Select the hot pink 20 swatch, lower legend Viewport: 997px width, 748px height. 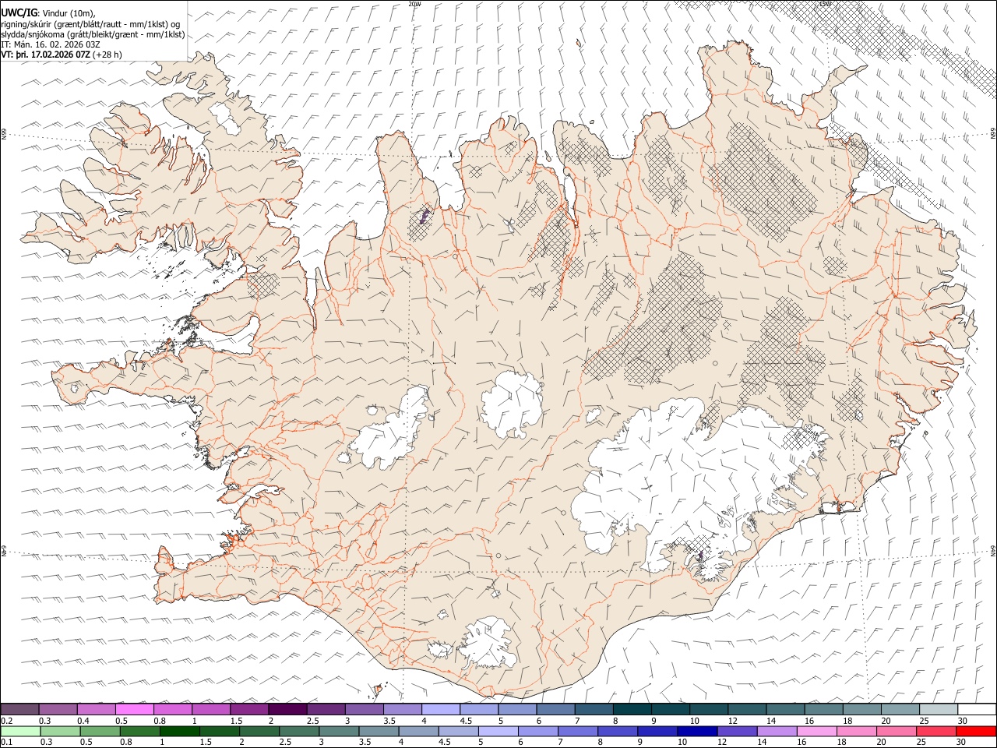pos(895,731)
